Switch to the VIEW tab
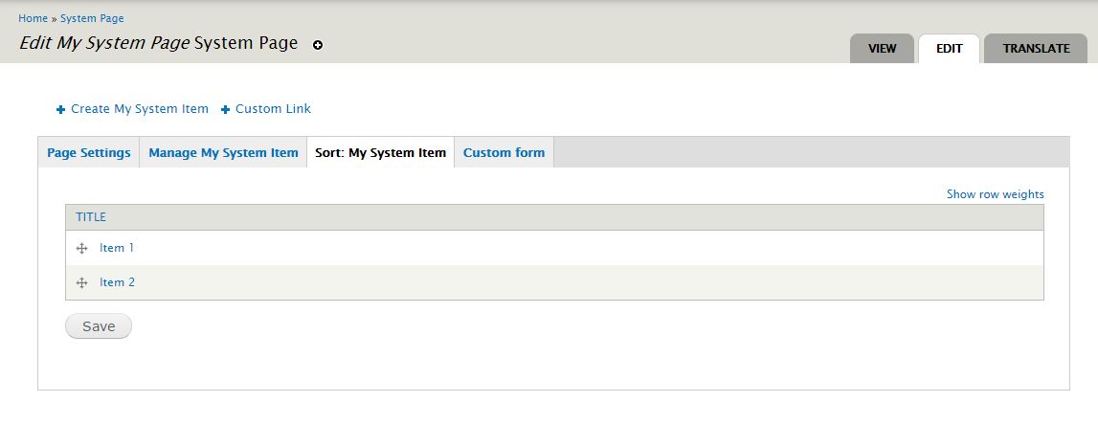 click(882, 48)
